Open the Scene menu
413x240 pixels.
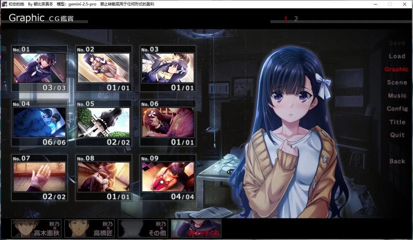tap(397, 82)
